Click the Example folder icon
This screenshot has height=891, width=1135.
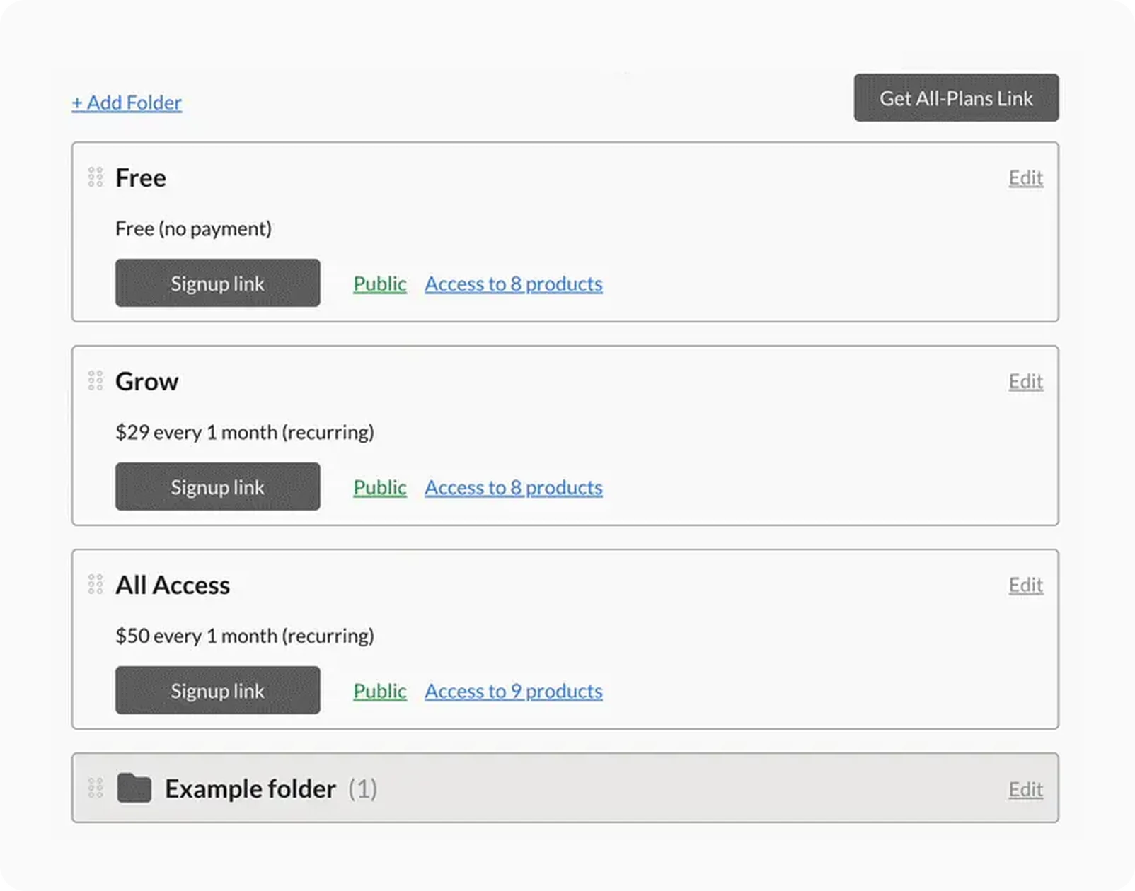coord(134,788)
